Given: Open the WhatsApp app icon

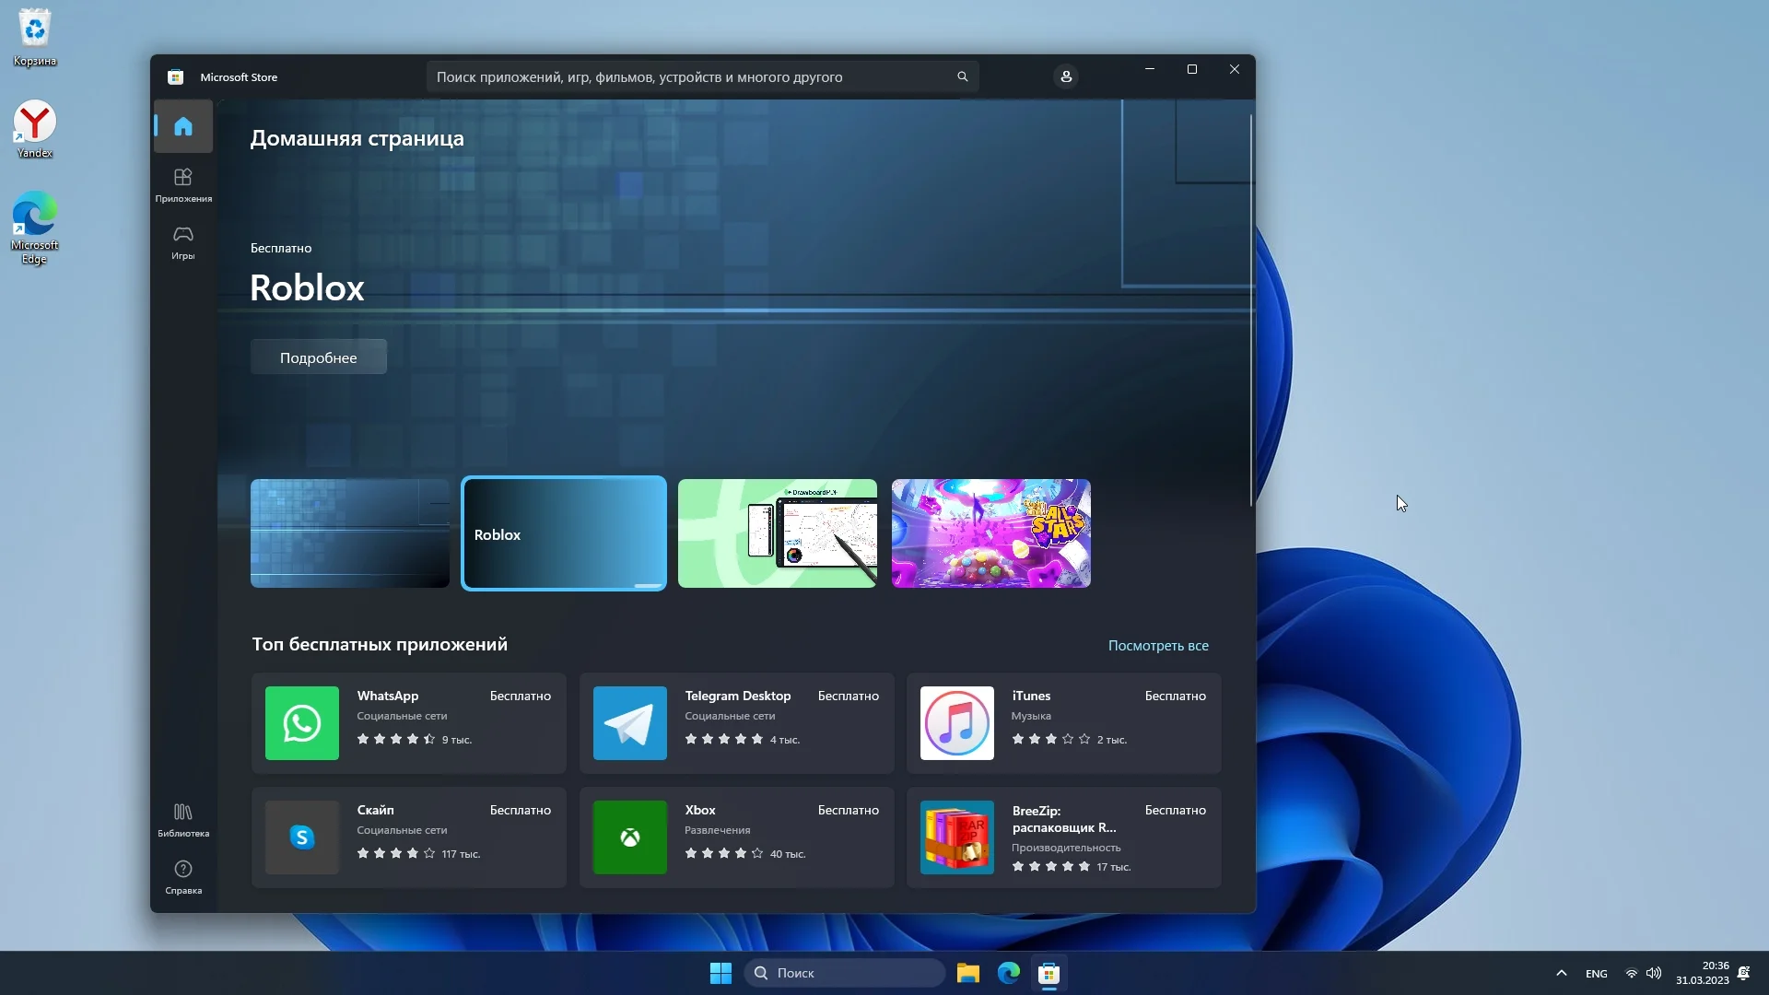Looking at the screenshot, I should [x=301, y=723].
